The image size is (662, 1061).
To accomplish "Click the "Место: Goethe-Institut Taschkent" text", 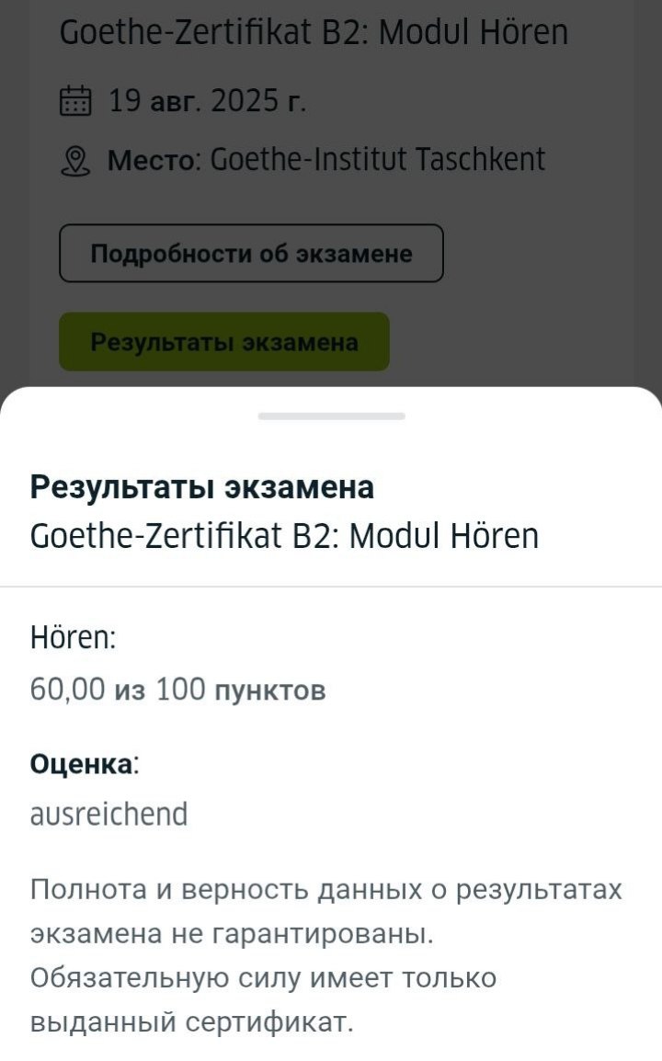I will (x=326, y=160).
